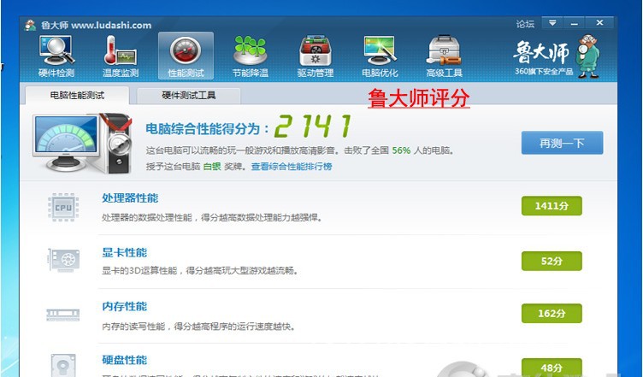Open the 硬件检测 hardware detection icon
The width and height of the screenshot is (643, 377).
[56, 56]
